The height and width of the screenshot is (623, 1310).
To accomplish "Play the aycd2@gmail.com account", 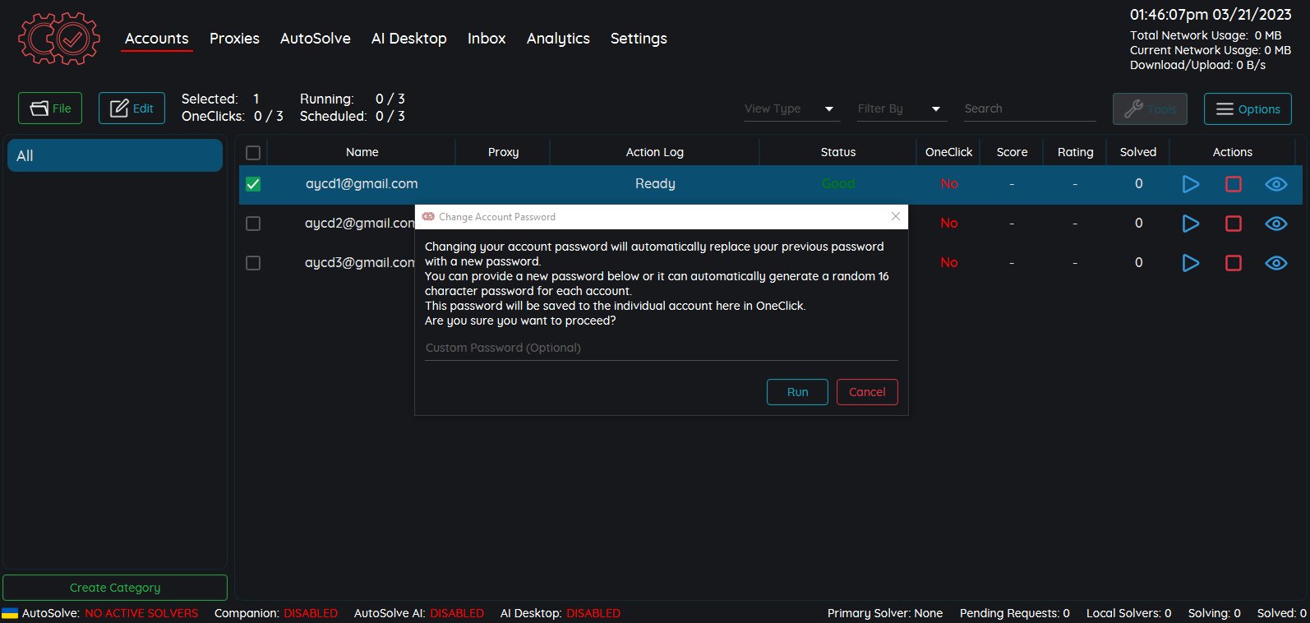I will [x=1190, y=224].
